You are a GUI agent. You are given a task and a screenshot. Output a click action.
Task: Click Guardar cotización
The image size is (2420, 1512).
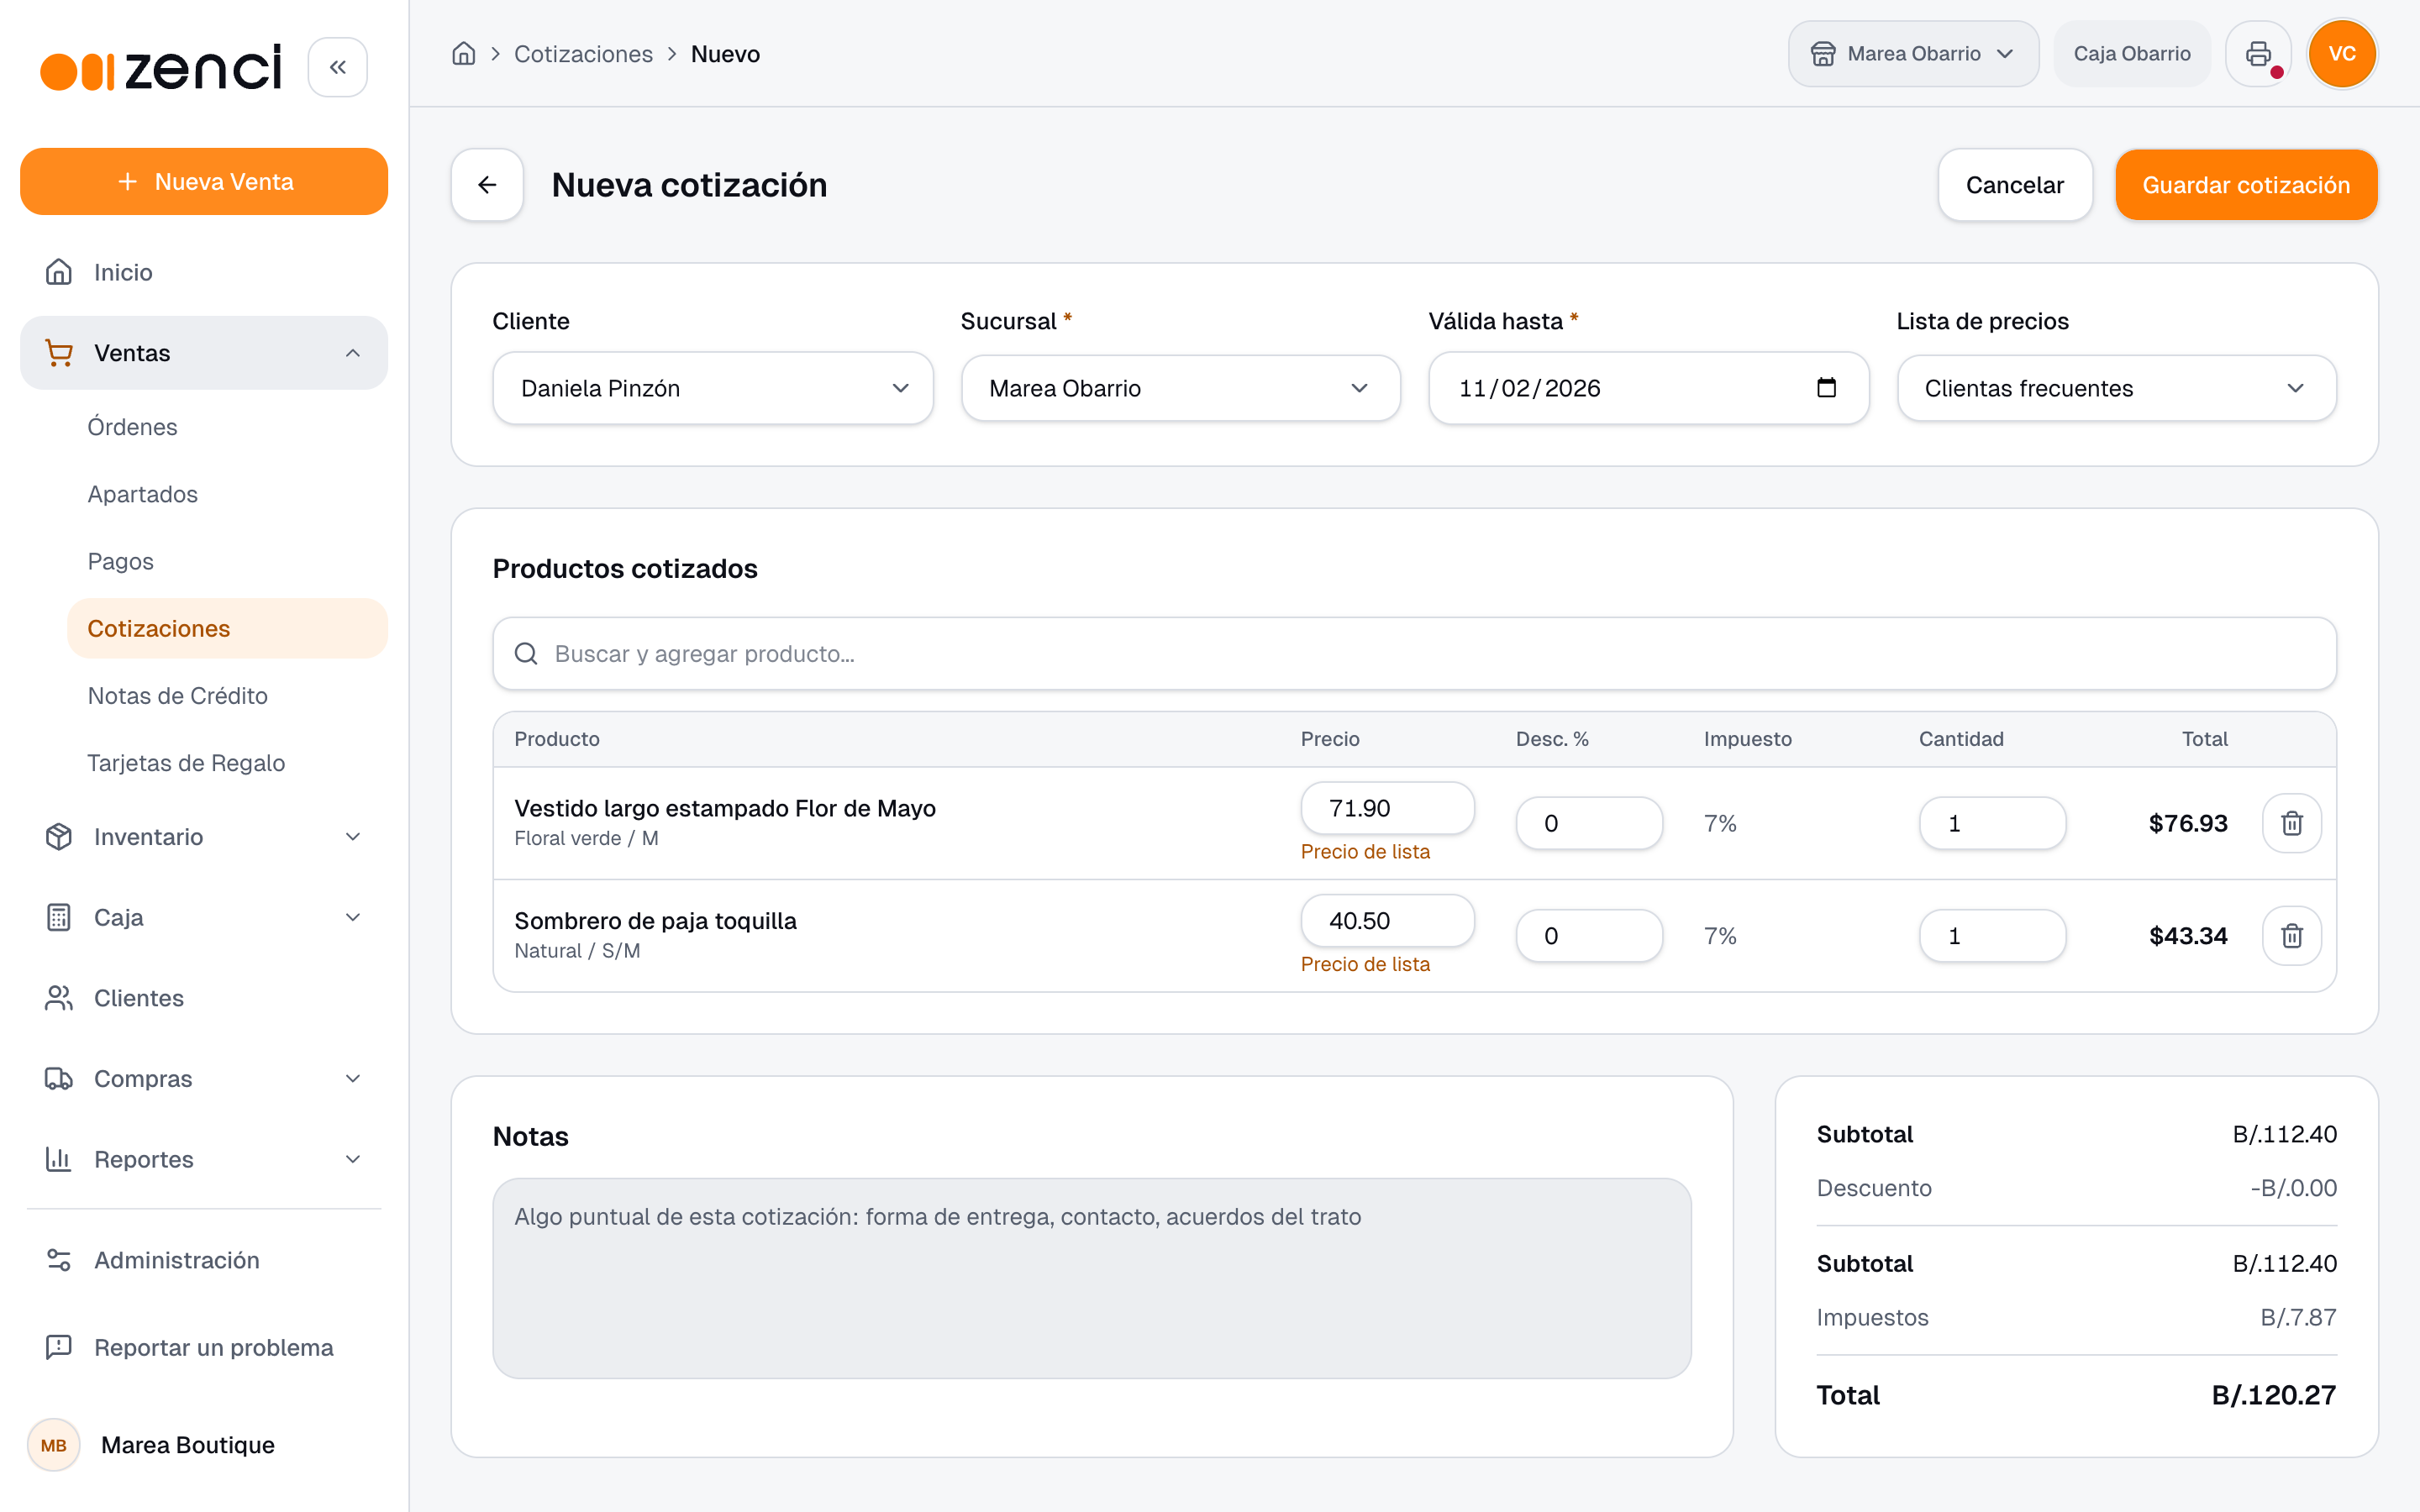[x=2246, y=185]
